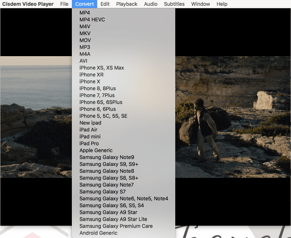Pick AVI from the Convert menu
This screenshot has height=238, width=291.
click(123, 61)
